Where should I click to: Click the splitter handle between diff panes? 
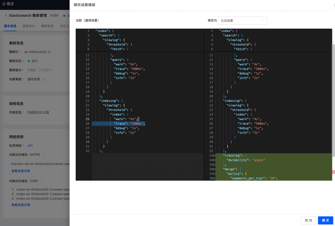(203, 110)
